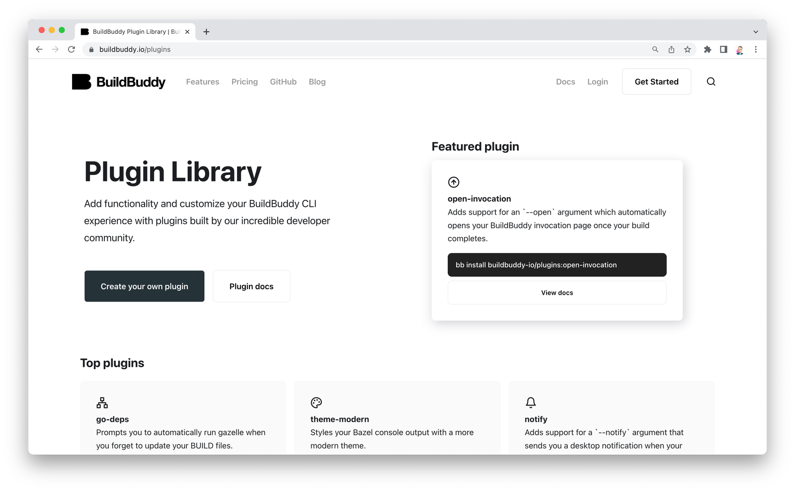Click the bb install open-invocation command box
The height and width of the screenshot is (492, 795).
pyautogui.click(x=557, y=265)
